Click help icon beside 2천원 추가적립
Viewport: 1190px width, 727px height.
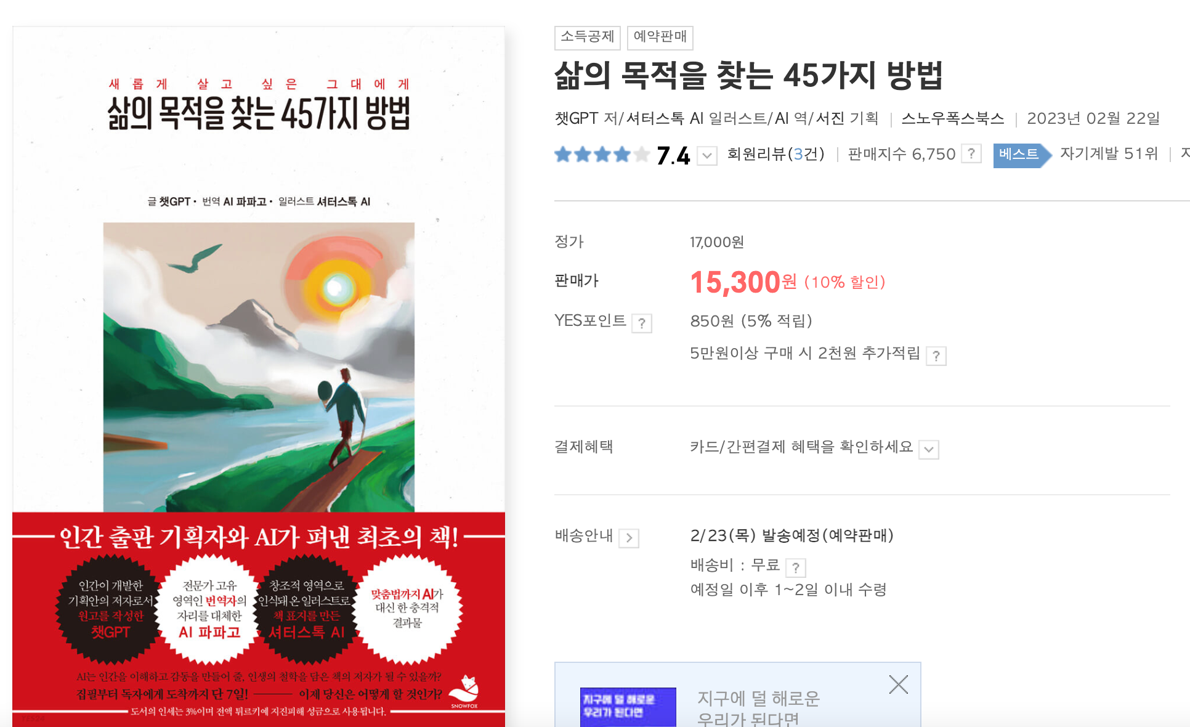936,355
